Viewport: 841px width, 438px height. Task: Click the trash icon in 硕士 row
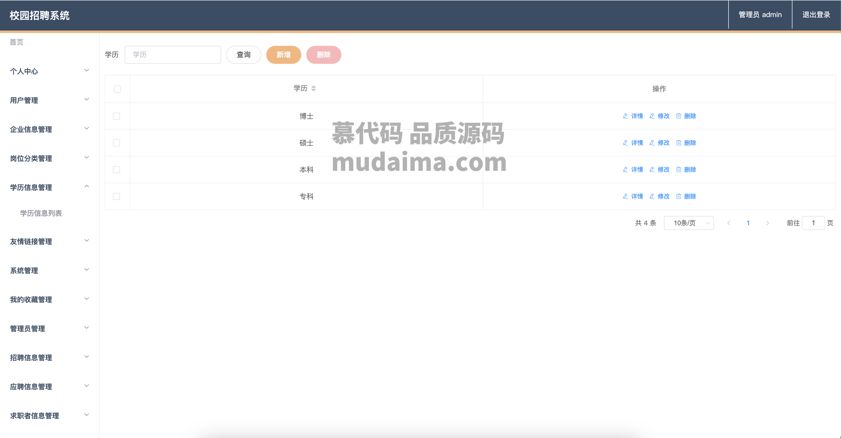(678, 143)
